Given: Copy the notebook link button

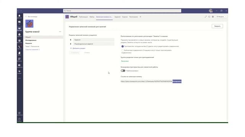Looking at the screenshot, I should [x=177, y=81].
